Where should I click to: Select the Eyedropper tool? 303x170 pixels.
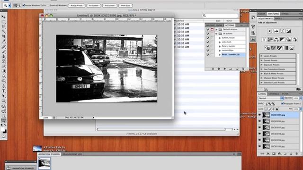click(x=3, y=41)
